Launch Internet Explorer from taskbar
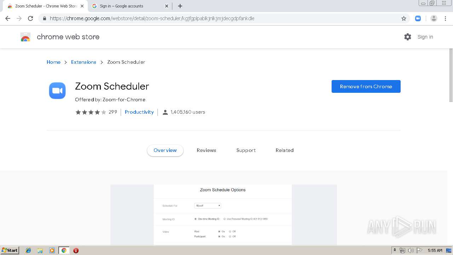Viewport: 453px width, 255px height. (x=28, y=250)
